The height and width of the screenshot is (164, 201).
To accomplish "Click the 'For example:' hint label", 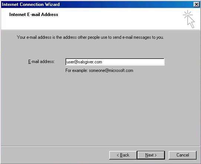I will point(77,70).
